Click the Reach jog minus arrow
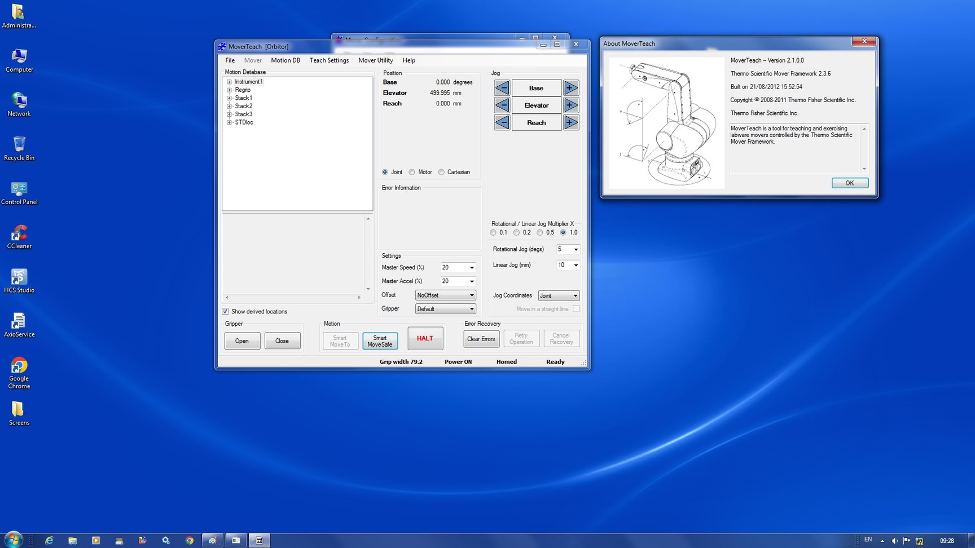 [x=502, y=122]
